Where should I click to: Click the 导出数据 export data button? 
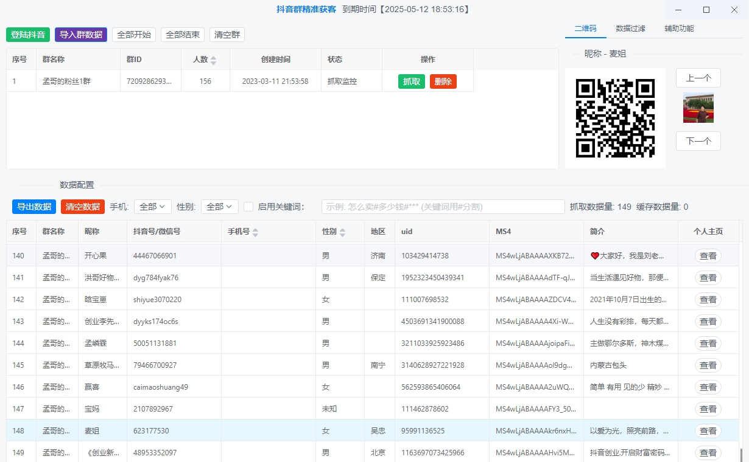coord(33,207)
